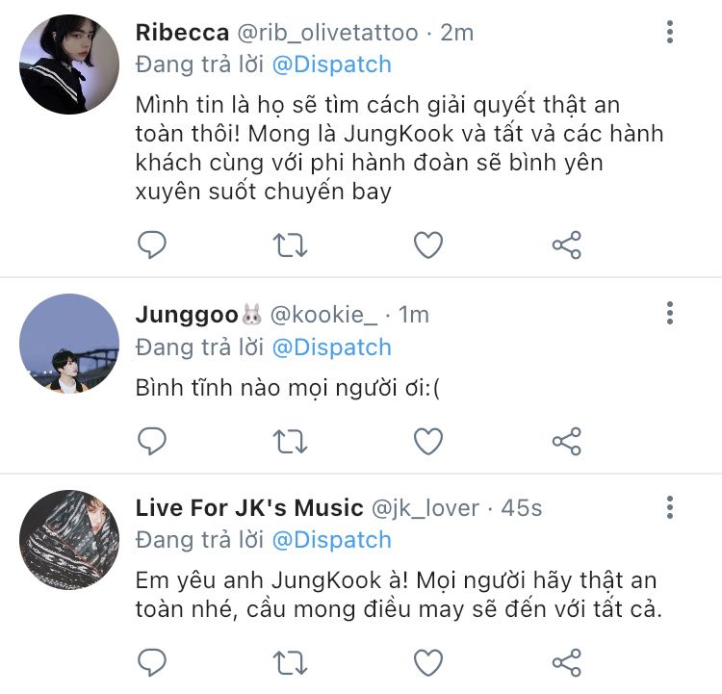This screenshot has width=722, height=694.
Task: Like the Live For JK's Music tweet
Action: (x=428, y=662)
